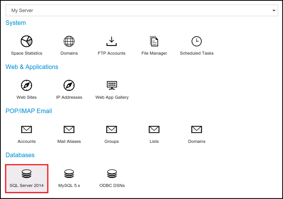Click the System section heading

click(16, 23)
